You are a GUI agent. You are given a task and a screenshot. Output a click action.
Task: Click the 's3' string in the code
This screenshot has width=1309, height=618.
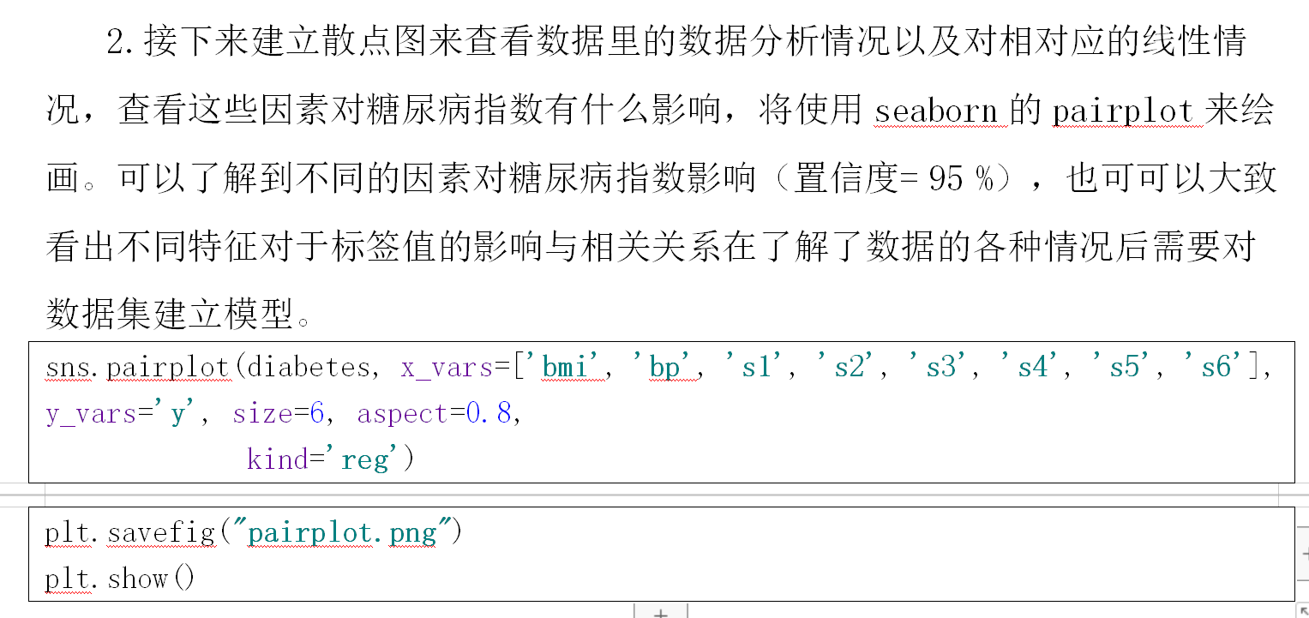pos(940,368)
